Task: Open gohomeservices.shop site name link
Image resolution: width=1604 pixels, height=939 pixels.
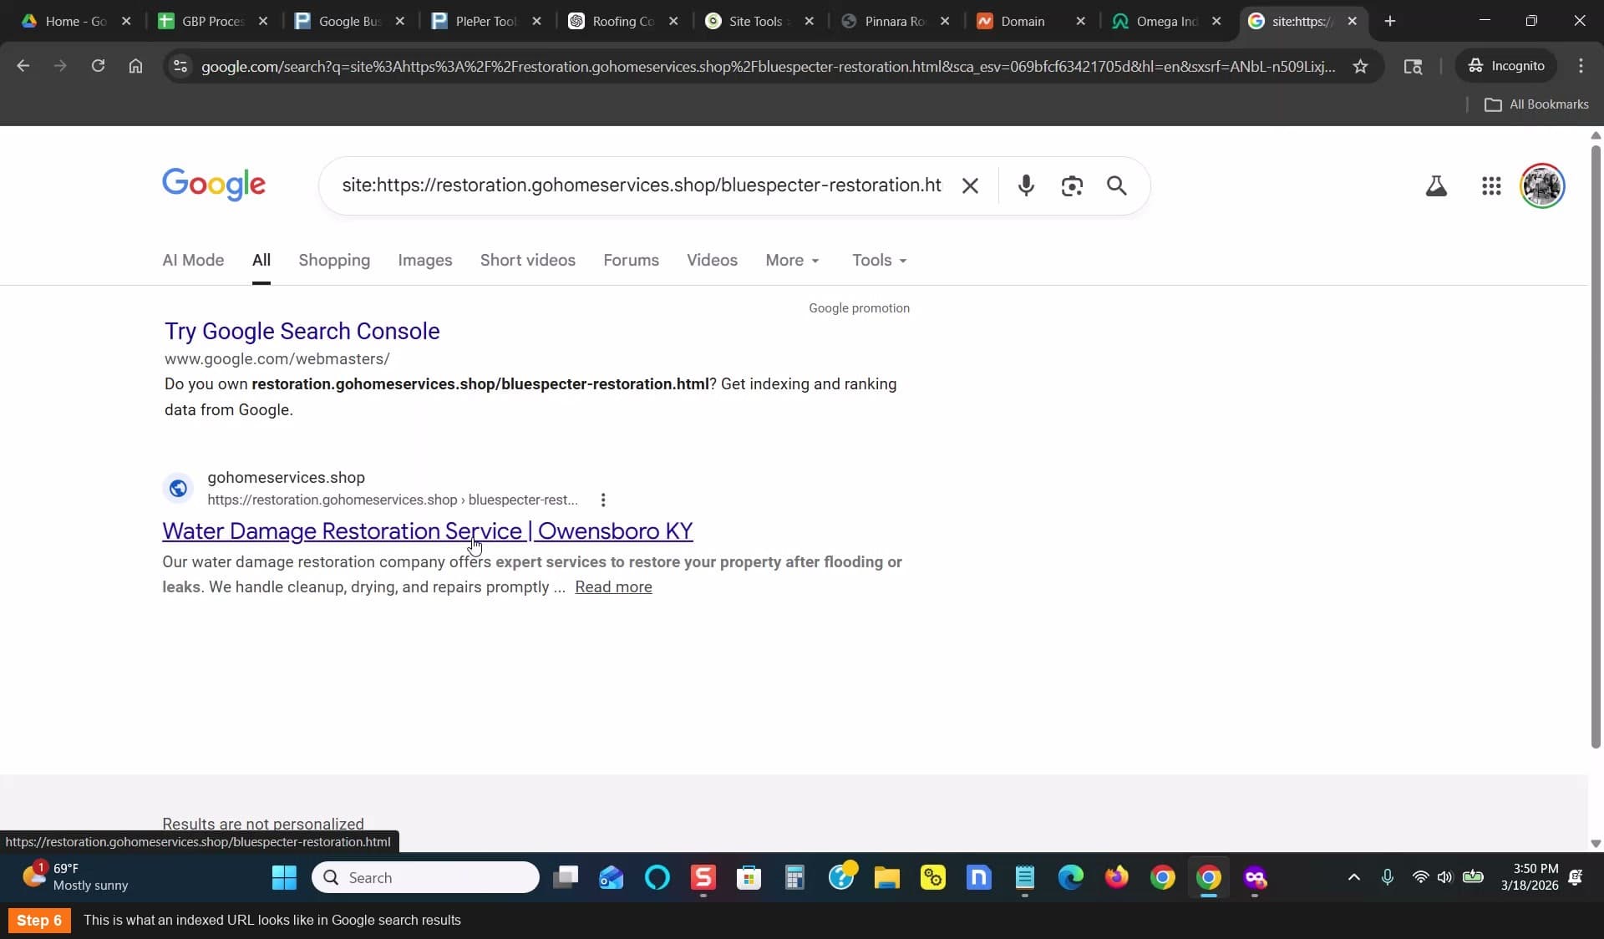Action: [x=286, y=477]
